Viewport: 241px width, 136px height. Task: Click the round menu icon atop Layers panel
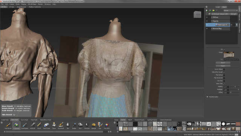(x=207, y=7)
